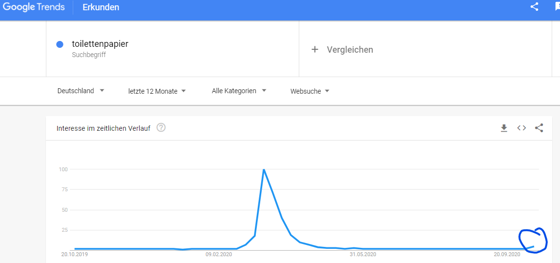560x263 pixels.
Task: Select the Erkunden header item
Action: pos(101,7)
